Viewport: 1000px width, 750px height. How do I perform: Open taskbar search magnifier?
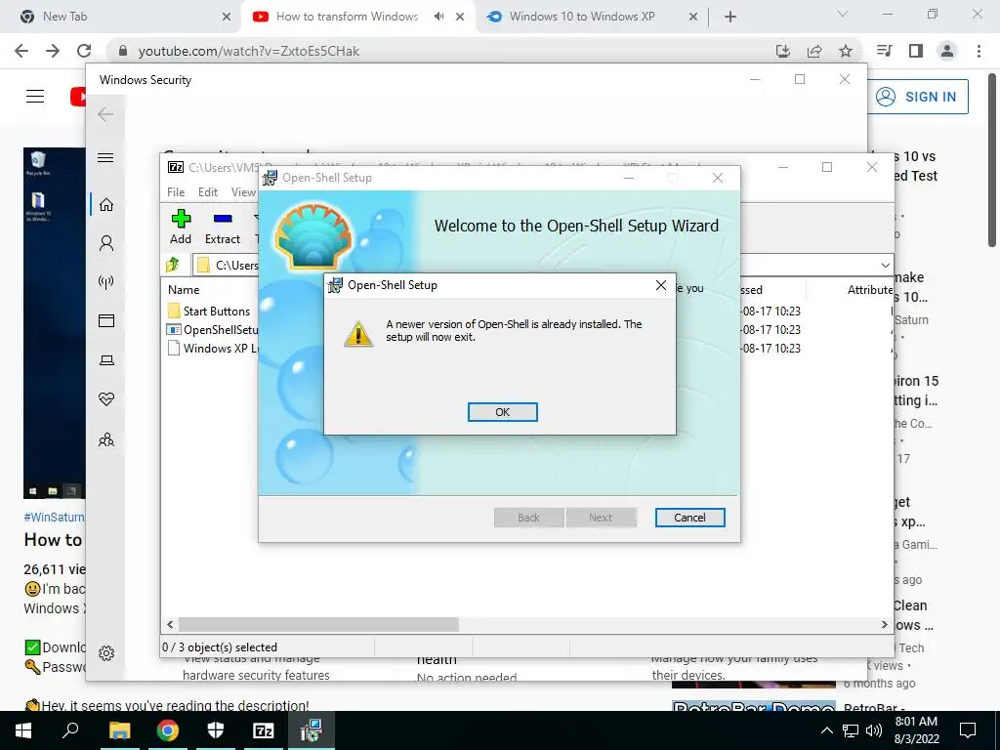[70, 730]
